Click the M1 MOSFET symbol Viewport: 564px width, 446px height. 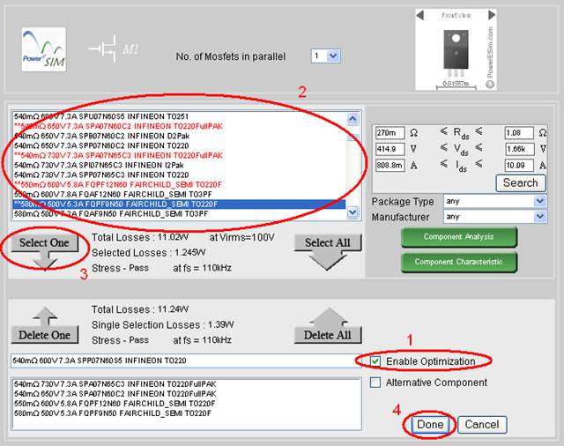tap(114, 48)
